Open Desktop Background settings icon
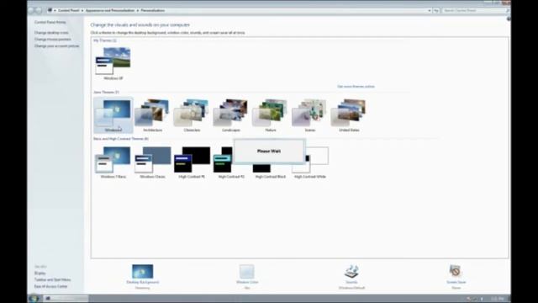The width and height of the screenshot is (538, 303). (x=142, y=271)
